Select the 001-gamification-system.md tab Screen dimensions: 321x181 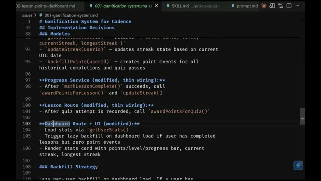click(x=121, y=6)
